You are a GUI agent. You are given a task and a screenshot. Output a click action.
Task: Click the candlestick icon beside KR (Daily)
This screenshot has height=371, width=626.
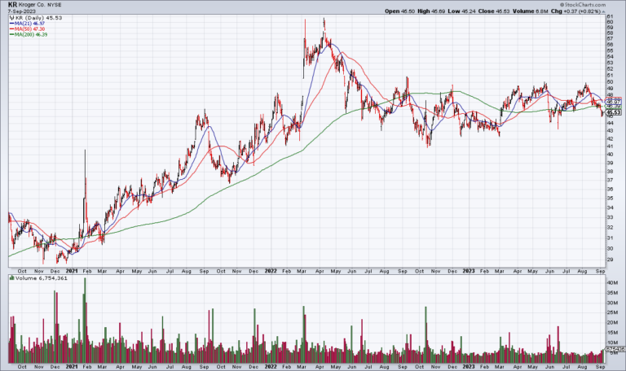[x=11, y=18]
